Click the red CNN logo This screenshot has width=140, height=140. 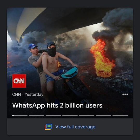click(x=19, y=81)
